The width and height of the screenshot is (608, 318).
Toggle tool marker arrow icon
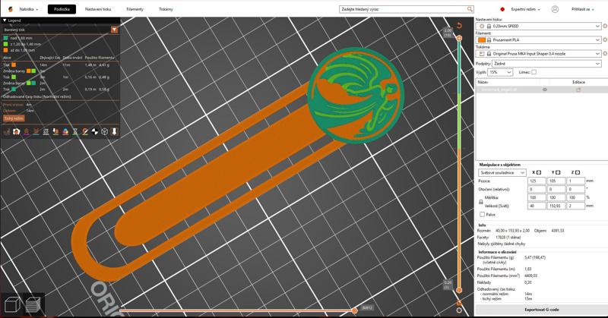click(114, 132)
